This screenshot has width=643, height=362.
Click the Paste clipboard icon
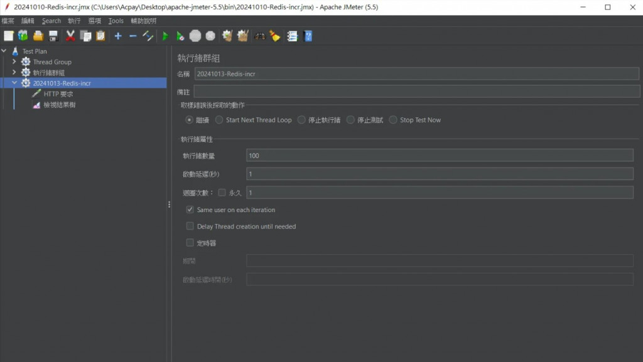pyautogui.click(x=100, y=36)
